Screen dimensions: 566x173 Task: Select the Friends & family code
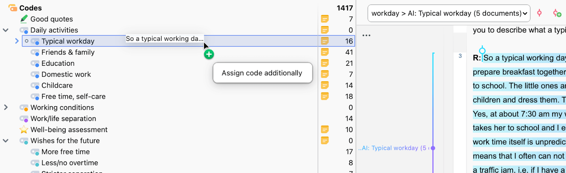(x=68, y=52)
